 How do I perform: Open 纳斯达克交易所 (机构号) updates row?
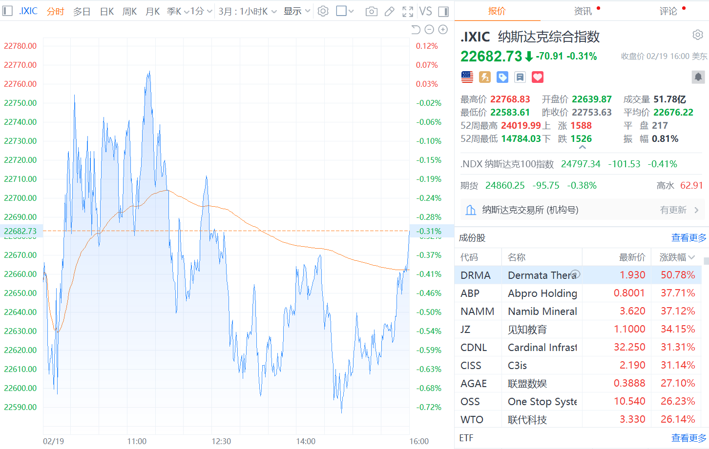(x=581, y=210)
